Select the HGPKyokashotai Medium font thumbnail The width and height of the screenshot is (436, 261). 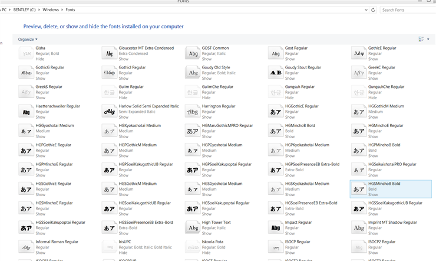276,150
